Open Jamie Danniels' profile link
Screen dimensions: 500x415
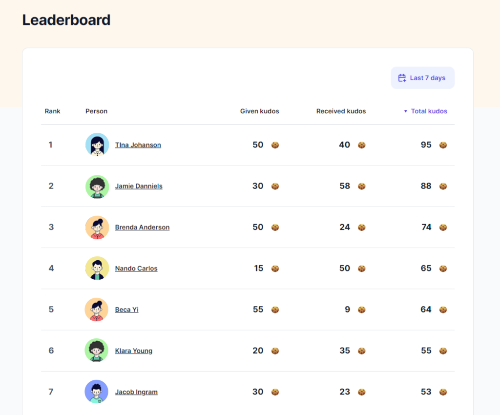pyautogui.click(x=139, y=186)
